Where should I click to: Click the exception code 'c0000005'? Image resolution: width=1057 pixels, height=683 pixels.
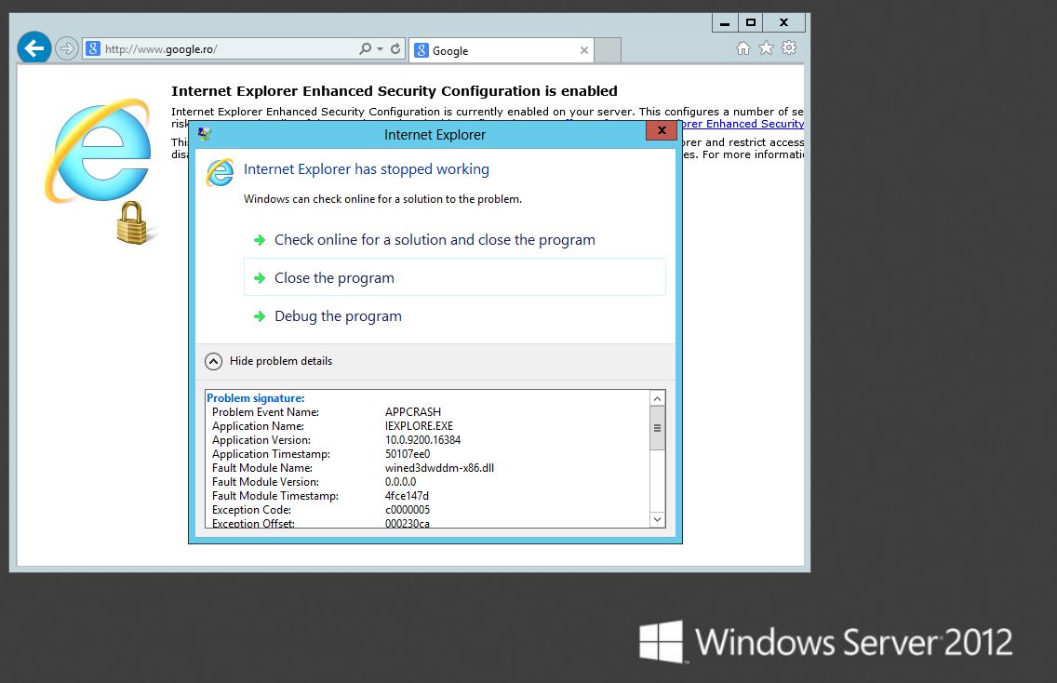click(408, 511)
